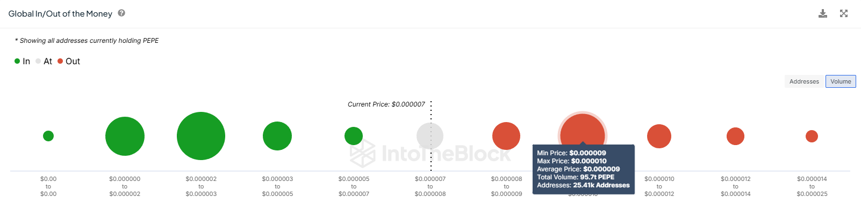The image size is (861, 212).
Task: Select red bubble for $0.000008 to $0.000009
Action: (506, 136)
